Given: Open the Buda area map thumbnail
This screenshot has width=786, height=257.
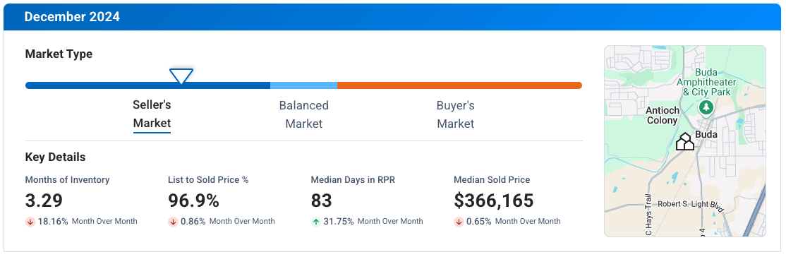Looking at the screenshot, I should point(684,141).
